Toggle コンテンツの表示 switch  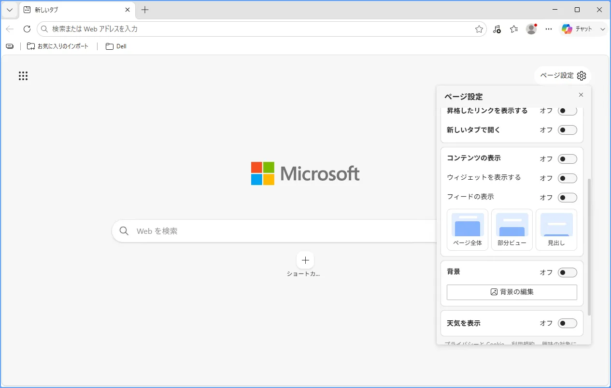point(568,159)
